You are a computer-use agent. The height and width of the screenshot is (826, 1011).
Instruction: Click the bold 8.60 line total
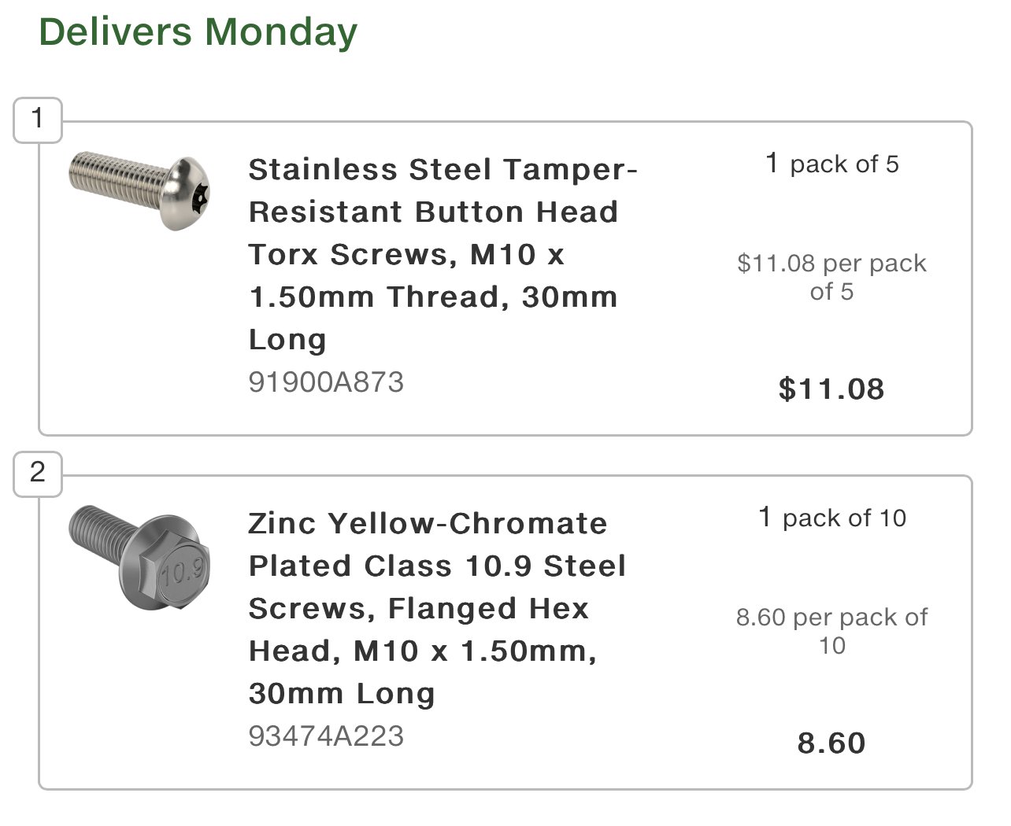831,743
